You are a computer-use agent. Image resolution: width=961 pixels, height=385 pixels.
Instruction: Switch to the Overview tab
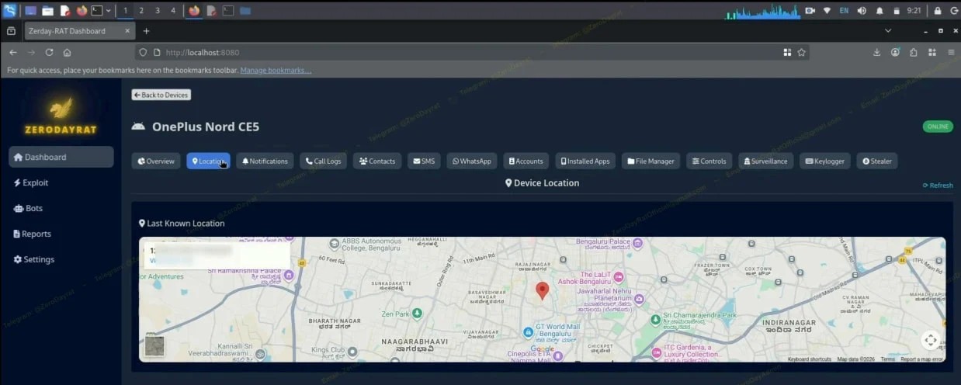[156, 161]
